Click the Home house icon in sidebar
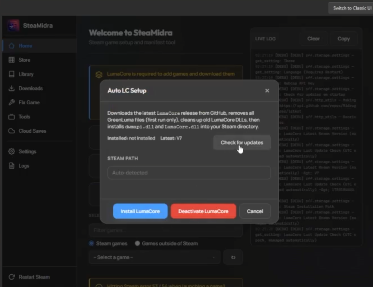 (12, 46)
